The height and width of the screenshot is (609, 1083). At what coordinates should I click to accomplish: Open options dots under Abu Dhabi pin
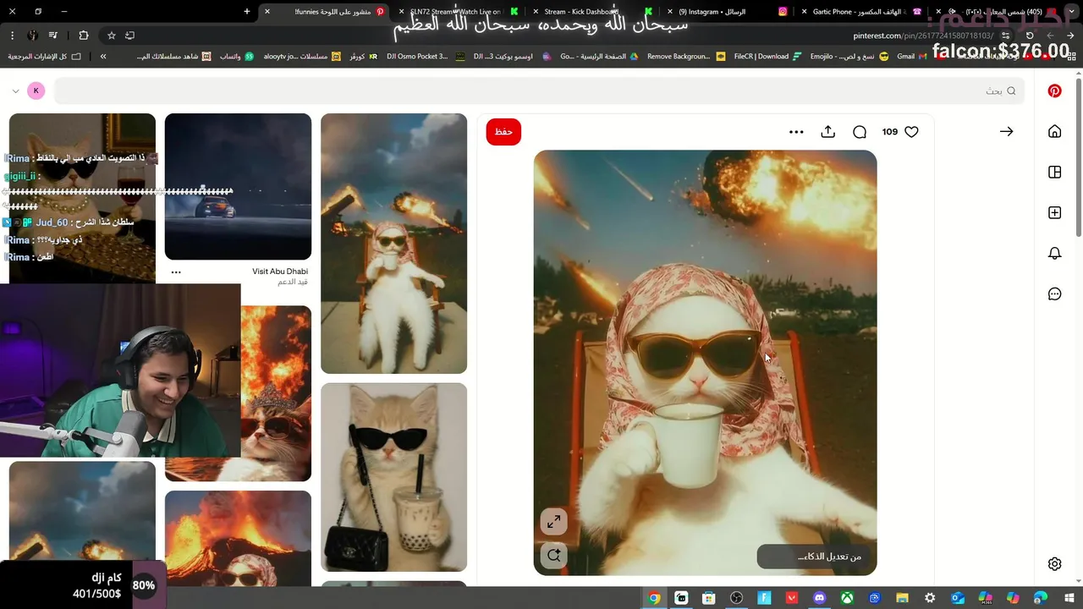click(176, 272)
